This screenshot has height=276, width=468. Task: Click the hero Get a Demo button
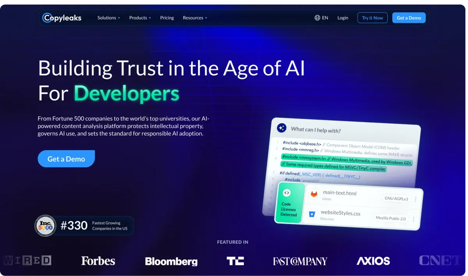click(66, 159)
